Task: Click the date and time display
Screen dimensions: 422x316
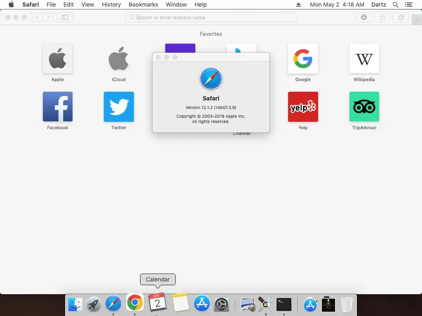Action: pos(337,5)
